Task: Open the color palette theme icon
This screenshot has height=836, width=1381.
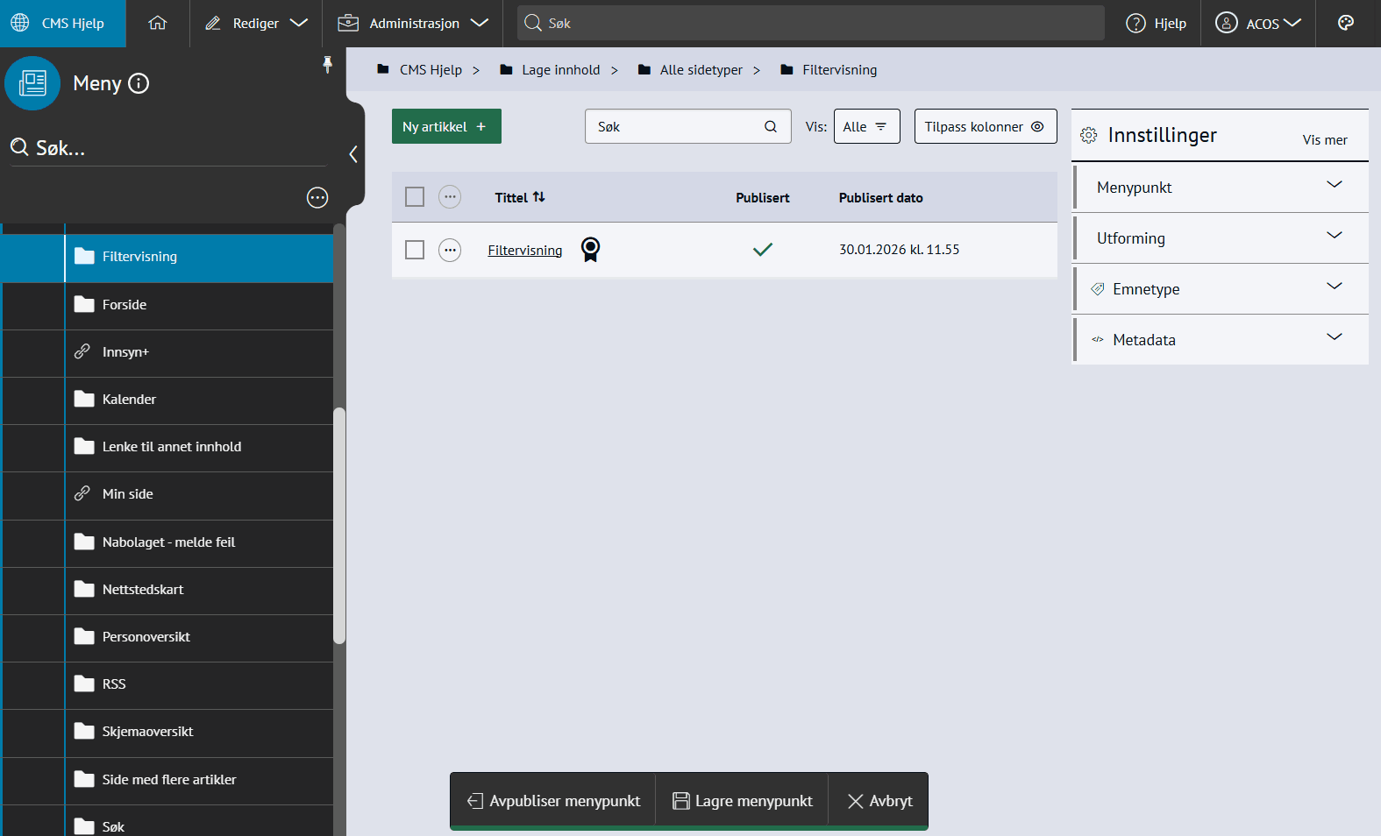Action: 1346,24
